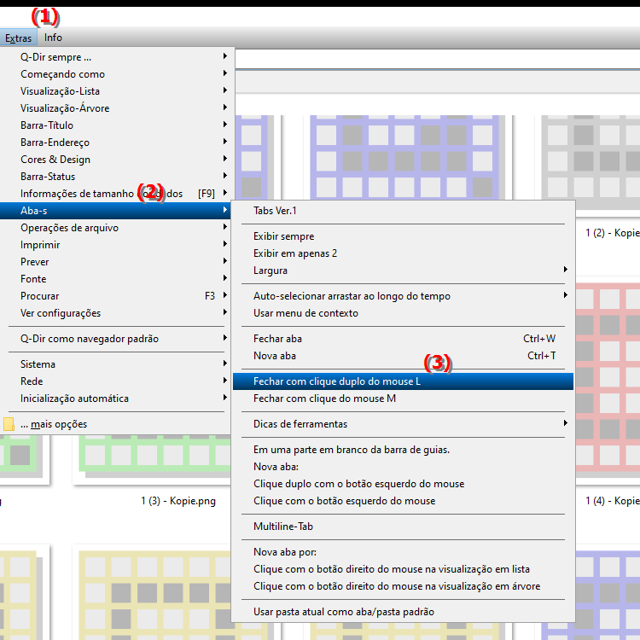Open 'Dicas de ferramentas' submenu
Viewport: 640px width, 640px height.
click(403, 424)
